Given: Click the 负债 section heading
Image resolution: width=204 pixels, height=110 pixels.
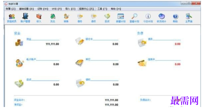Looking at the screenshot, I should point(140,33).
